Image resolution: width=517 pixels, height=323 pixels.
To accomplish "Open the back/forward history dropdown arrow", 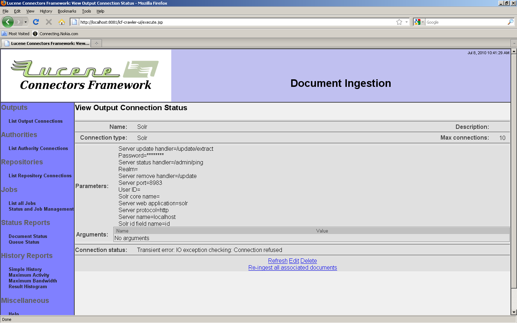I will coord(25,22).
